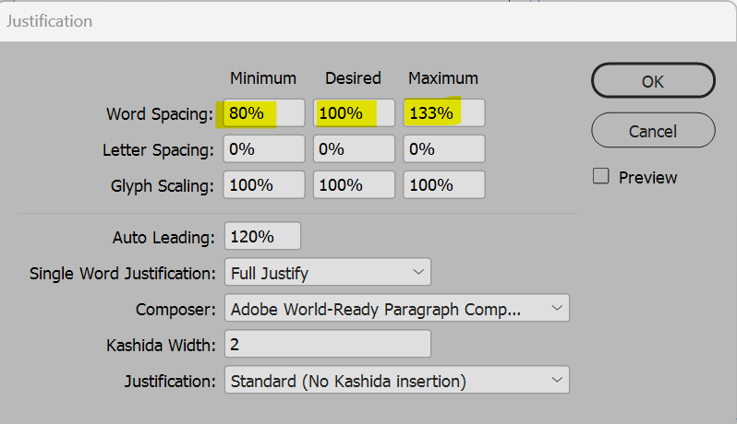Cancel the Justification dialog

[x=653, y=131]
